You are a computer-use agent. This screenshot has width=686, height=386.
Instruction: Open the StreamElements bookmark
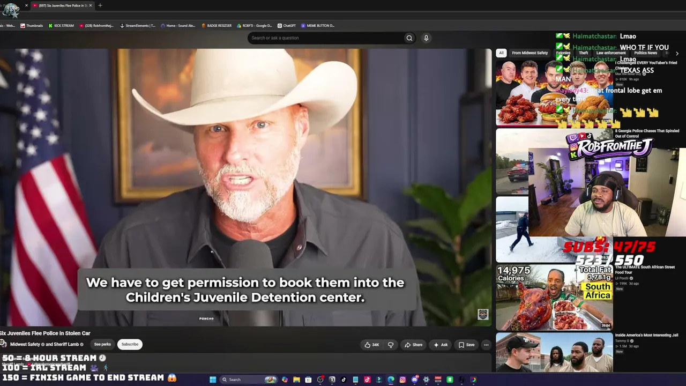tap(138, 26)
